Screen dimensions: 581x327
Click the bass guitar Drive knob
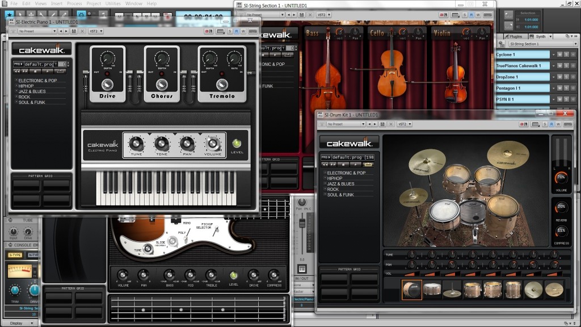pyautogui.click(x=254, y=275)
